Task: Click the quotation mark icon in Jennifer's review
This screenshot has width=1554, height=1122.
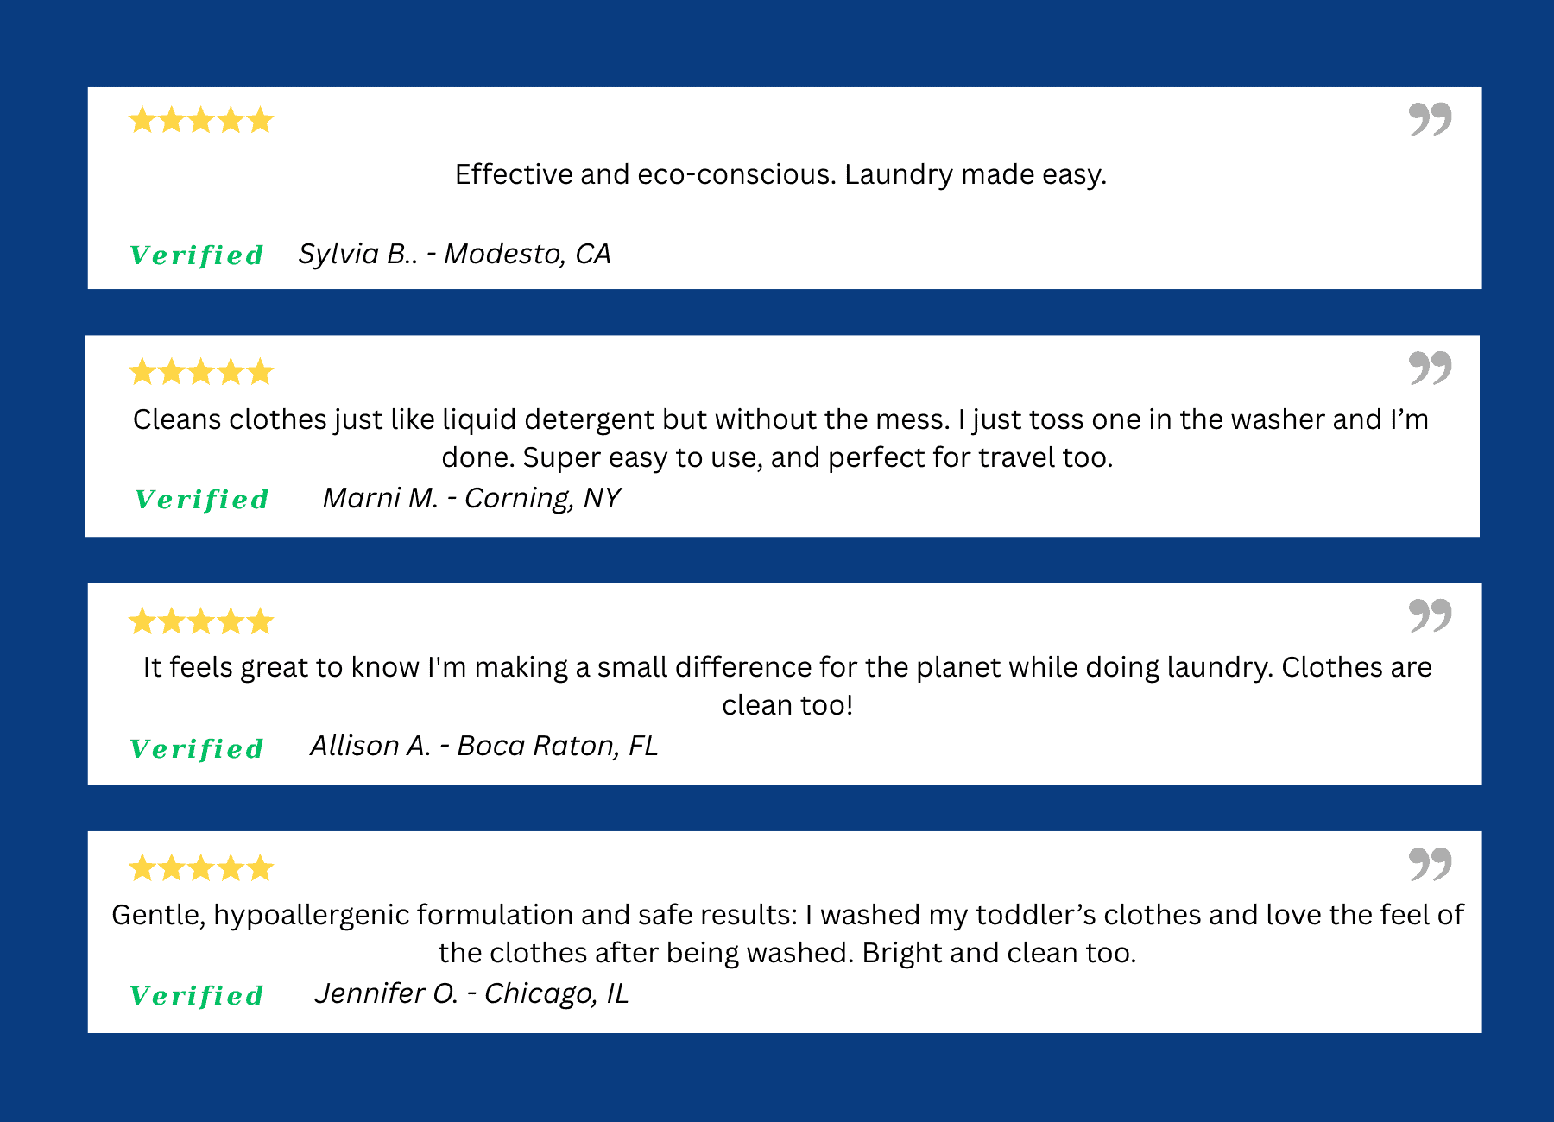Action: (x=1430, y=864)
